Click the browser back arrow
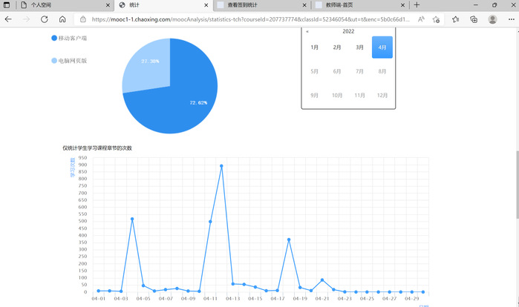 [9, 19]
